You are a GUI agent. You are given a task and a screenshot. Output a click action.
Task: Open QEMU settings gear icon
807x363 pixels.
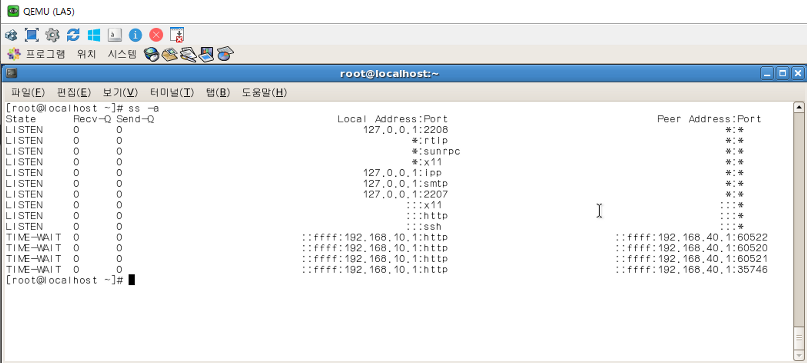tap(52, 35)
